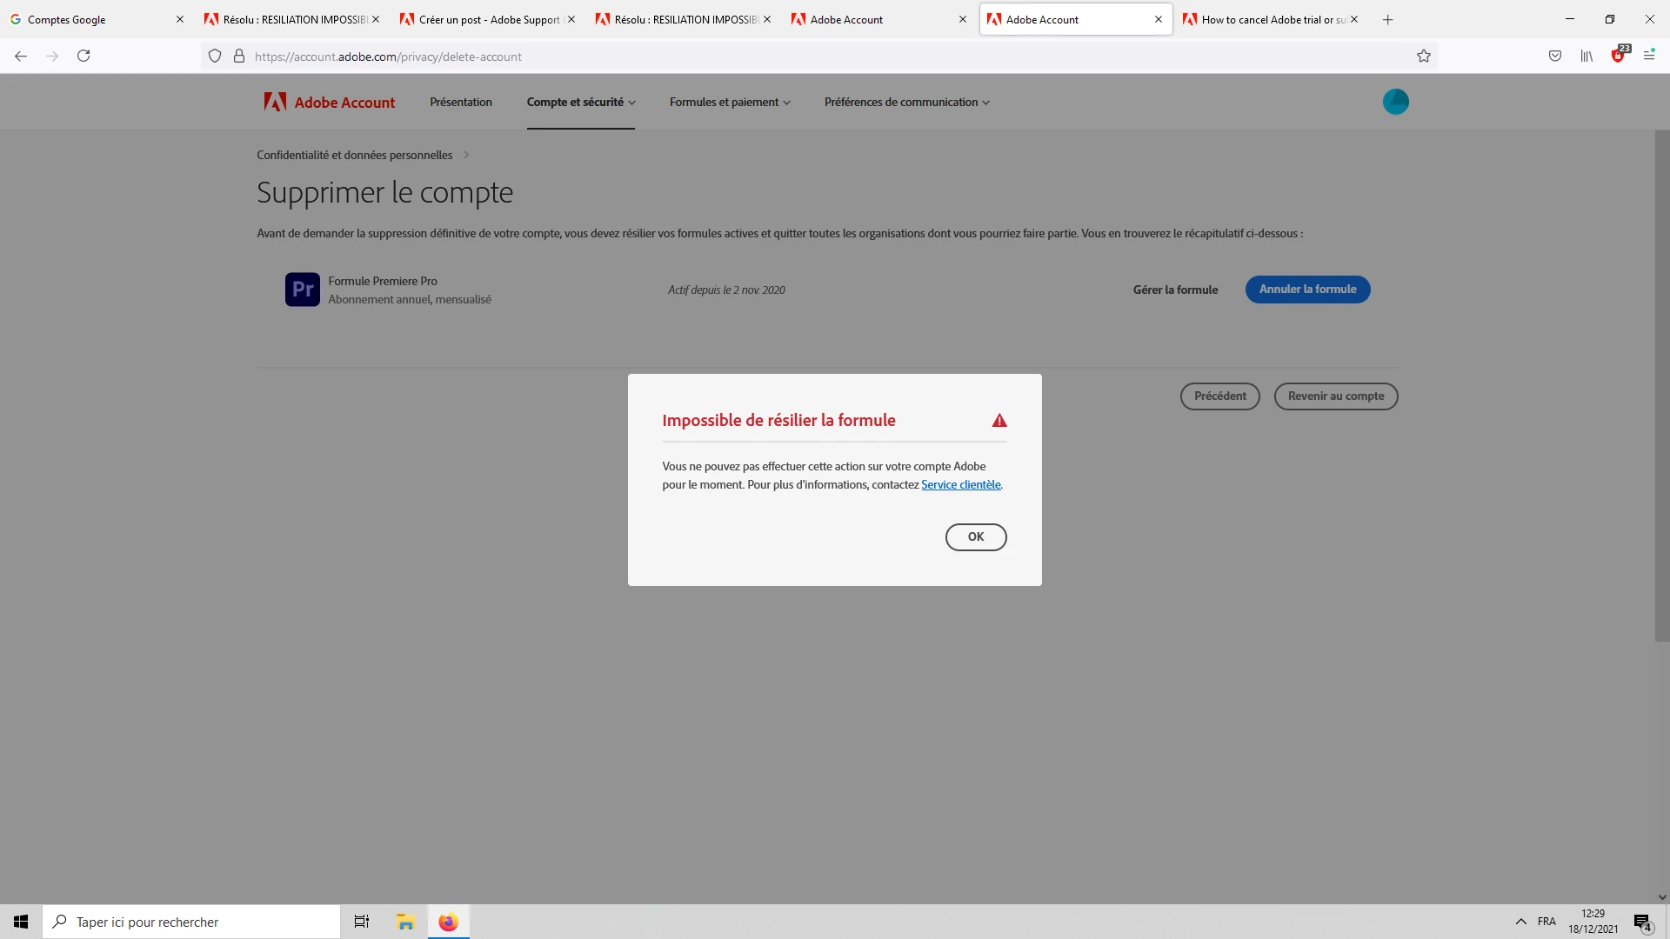Open Windows Task View icon
The image size is (1670, 939).
pyautogui.click(x=361, y=922)
